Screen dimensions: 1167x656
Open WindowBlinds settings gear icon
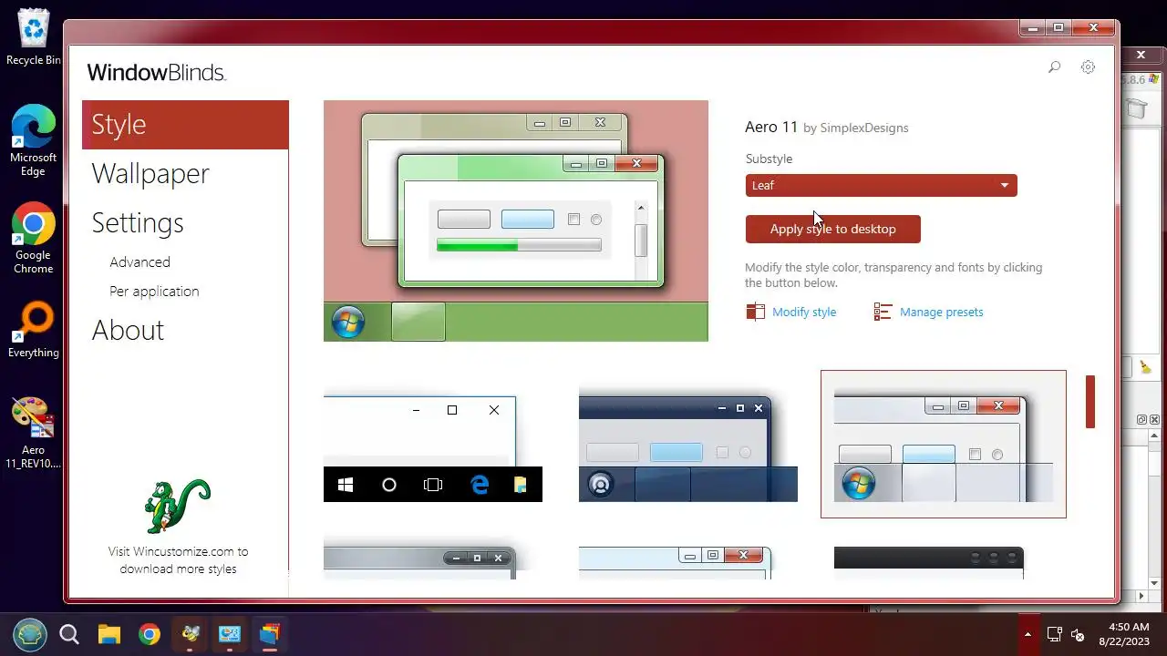pos(1088,67)
